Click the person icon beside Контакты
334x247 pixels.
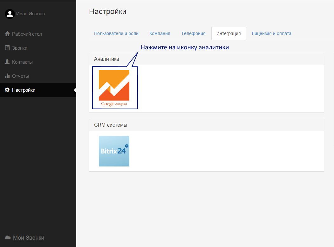point(7,62)
